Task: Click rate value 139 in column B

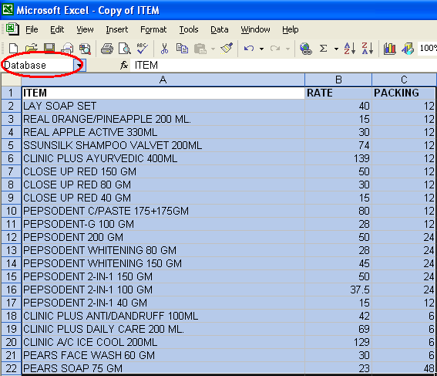Action: tap(338, 158)
